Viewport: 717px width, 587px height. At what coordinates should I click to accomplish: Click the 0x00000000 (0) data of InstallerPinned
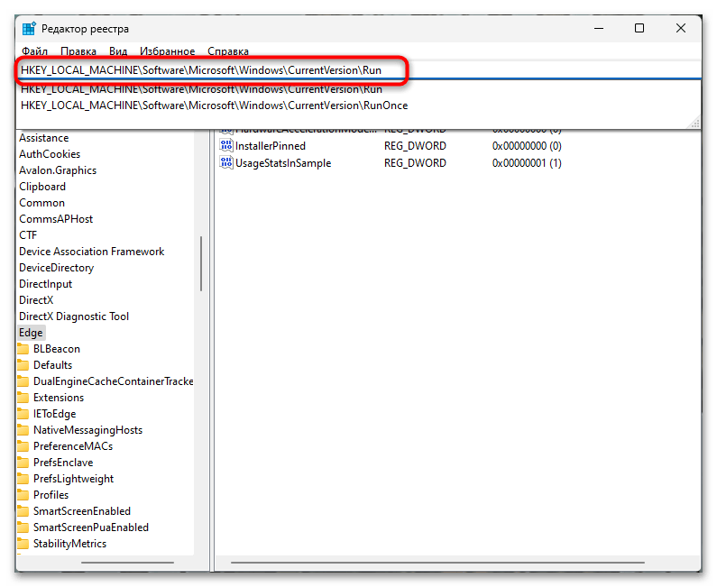click(527, 146)
